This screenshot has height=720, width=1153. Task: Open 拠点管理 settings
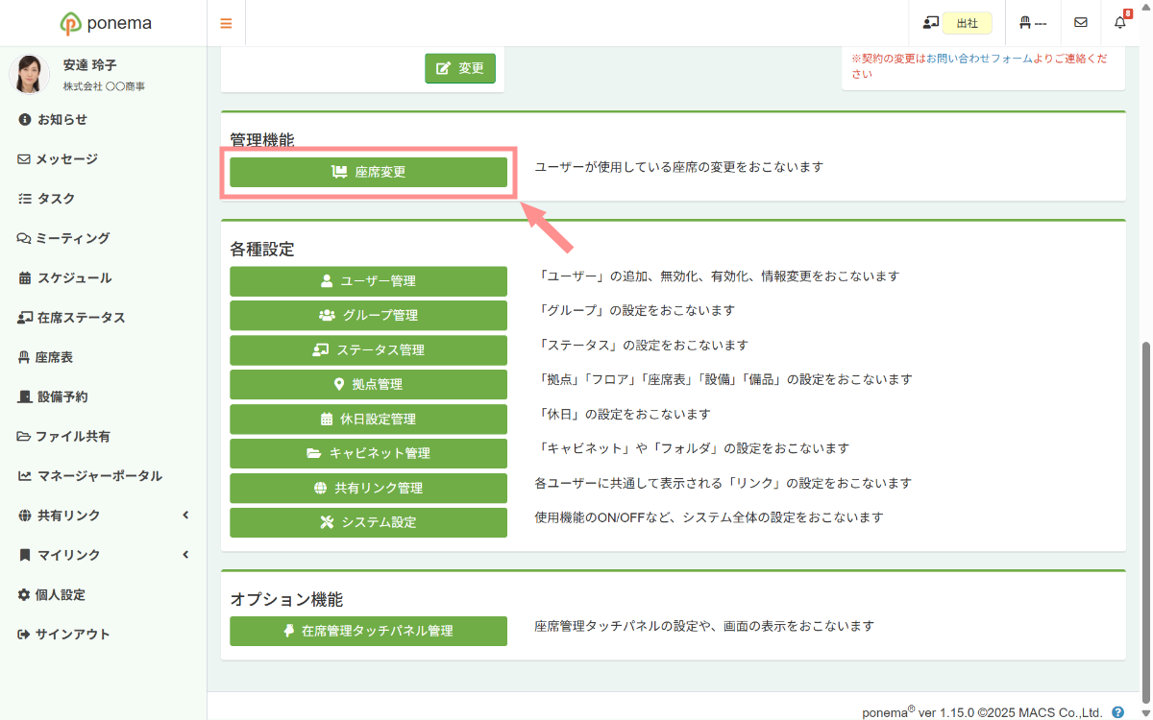(368, 384)
